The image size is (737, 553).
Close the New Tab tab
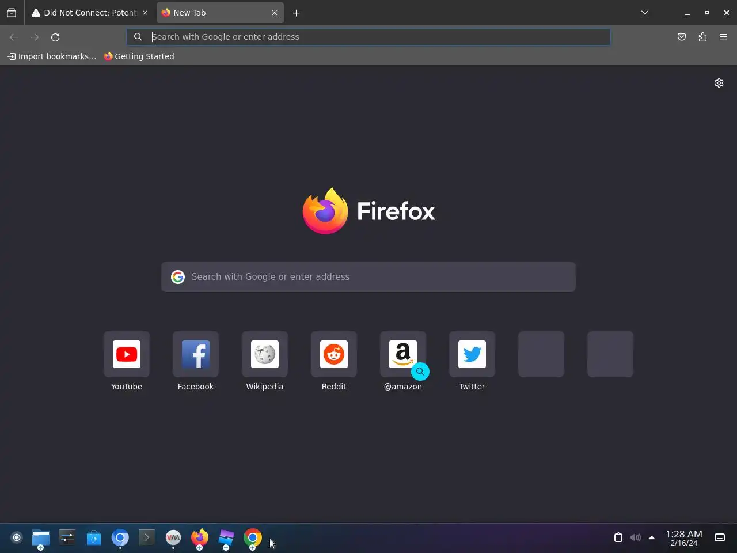pyautogui.click(x=275, y=13)
